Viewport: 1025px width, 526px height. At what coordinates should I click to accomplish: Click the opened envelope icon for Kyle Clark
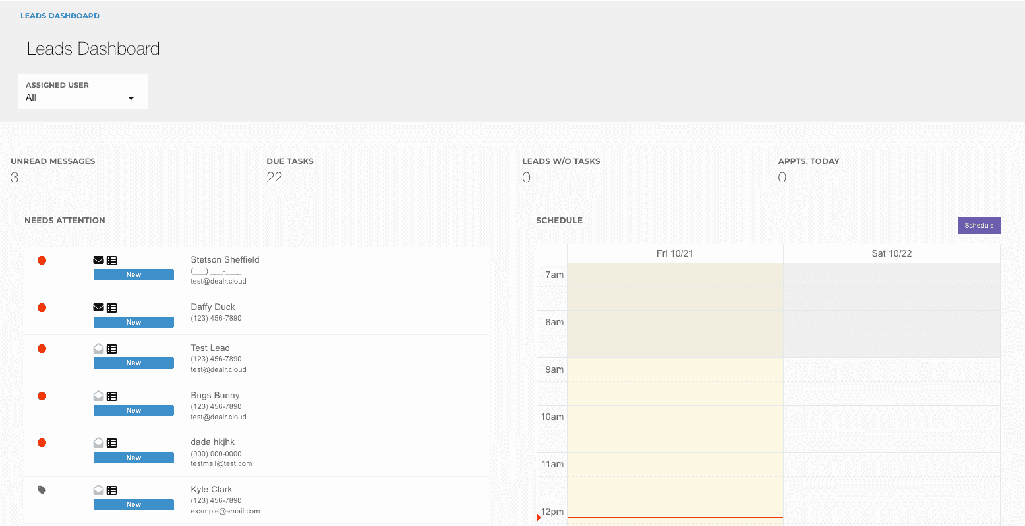pos(98,490)
